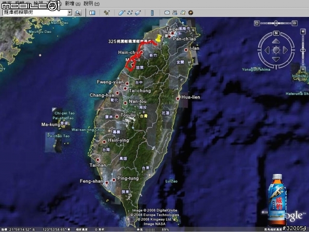Click the Chi-pei Tao island label
Viewport: 309px width, 232px height.
point(64,113)
